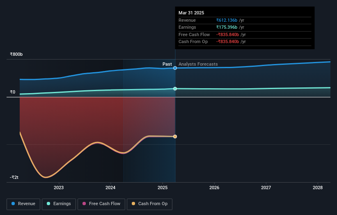Click the Free Cash Flow row's -₹835.840b value
Viewport: 337px width, 215px height.
pos(227,34)
